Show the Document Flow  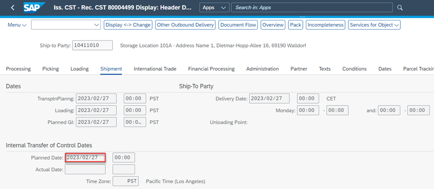click(x=238, y=25)
